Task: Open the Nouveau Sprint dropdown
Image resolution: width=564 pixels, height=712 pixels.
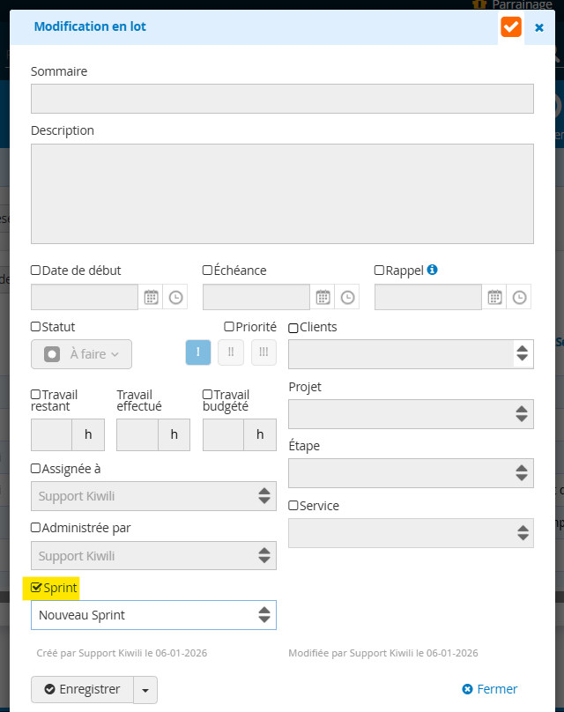Action: (153, 615)
